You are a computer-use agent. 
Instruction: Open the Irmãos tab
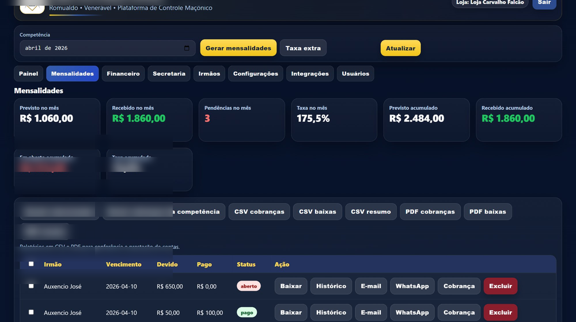(x=209, y=74)
